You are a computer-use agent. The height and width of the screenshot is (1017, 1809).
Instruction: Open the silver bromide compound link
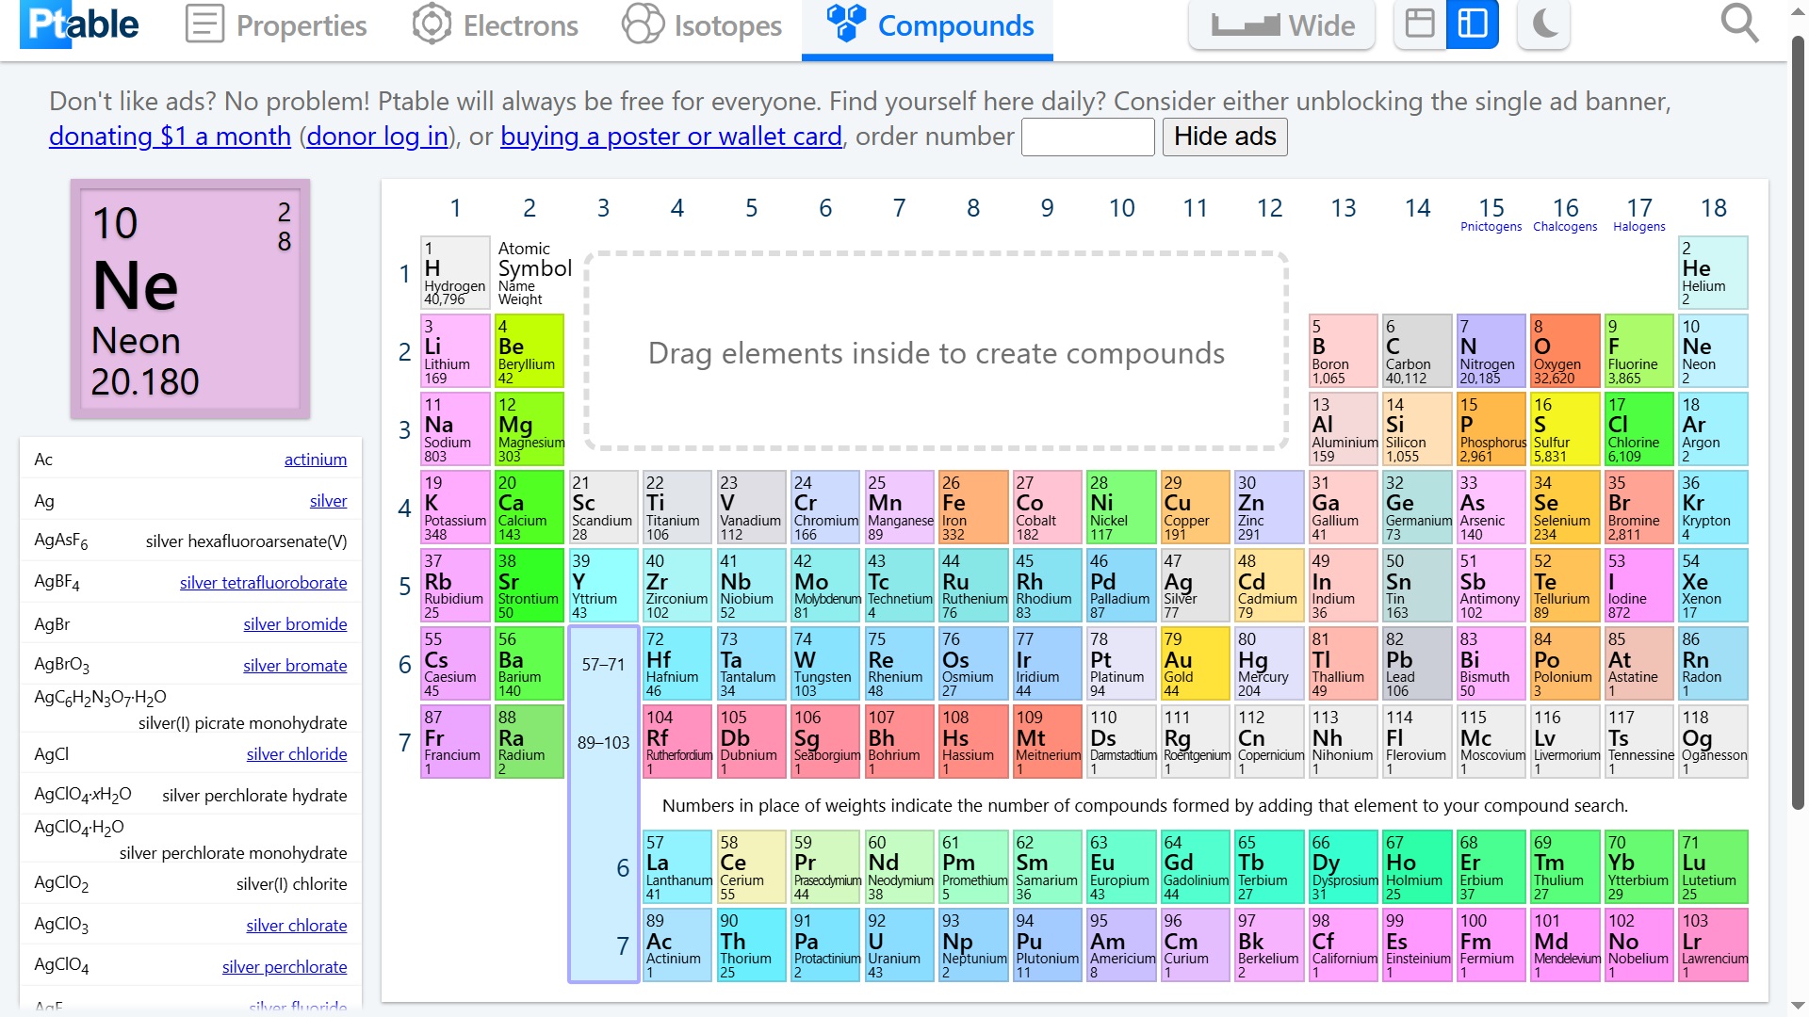[x=295, y=624]
